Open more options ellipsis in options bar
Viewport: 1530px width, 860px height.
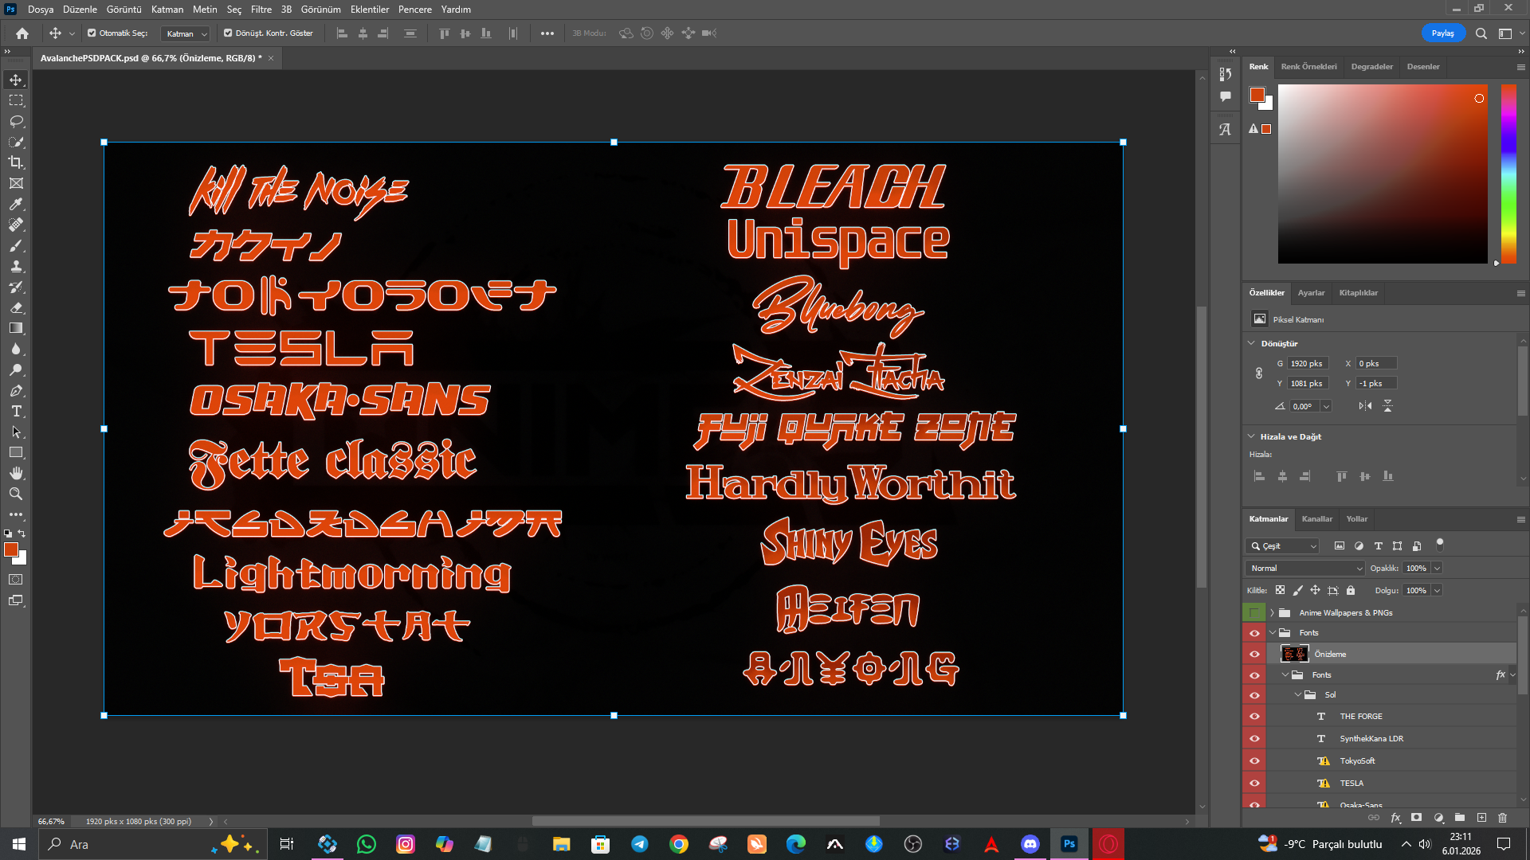547,33
